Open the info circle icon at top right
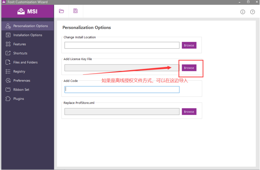This screenshot has height=170, width=260. pos(243,12)
